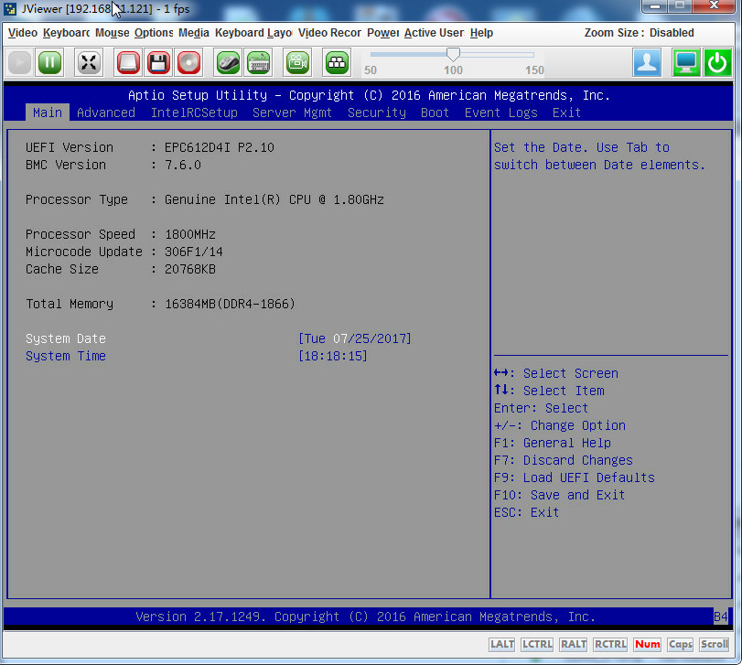Click the green power button icon

(717, 62)
